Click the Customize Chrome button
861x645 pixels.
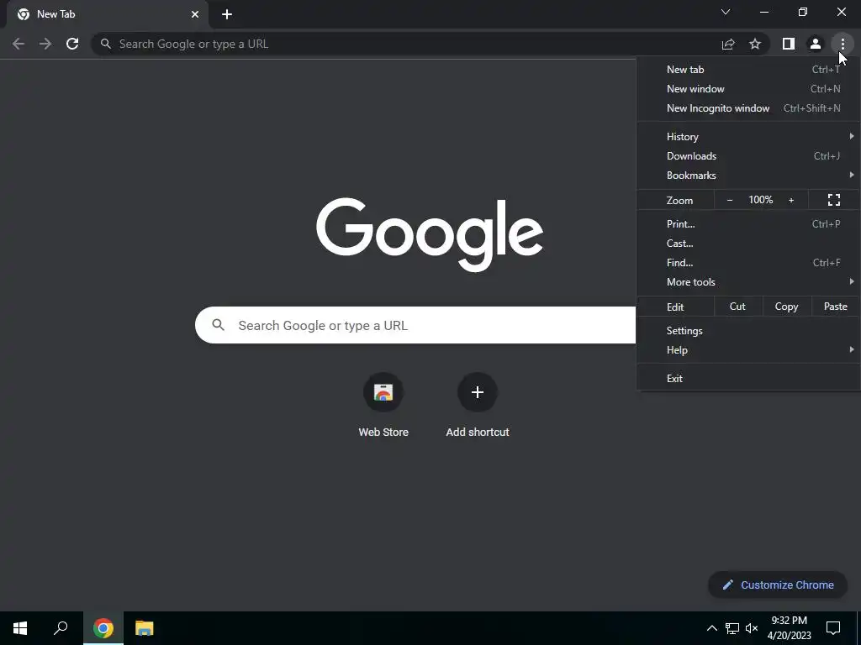click(778, 585)
